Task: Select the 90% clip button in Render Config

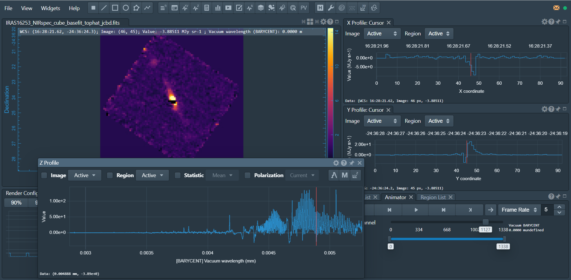Action: [x=16, y=203]
